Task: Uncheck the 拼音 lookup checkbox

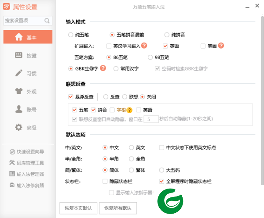Action: [93, 110]
